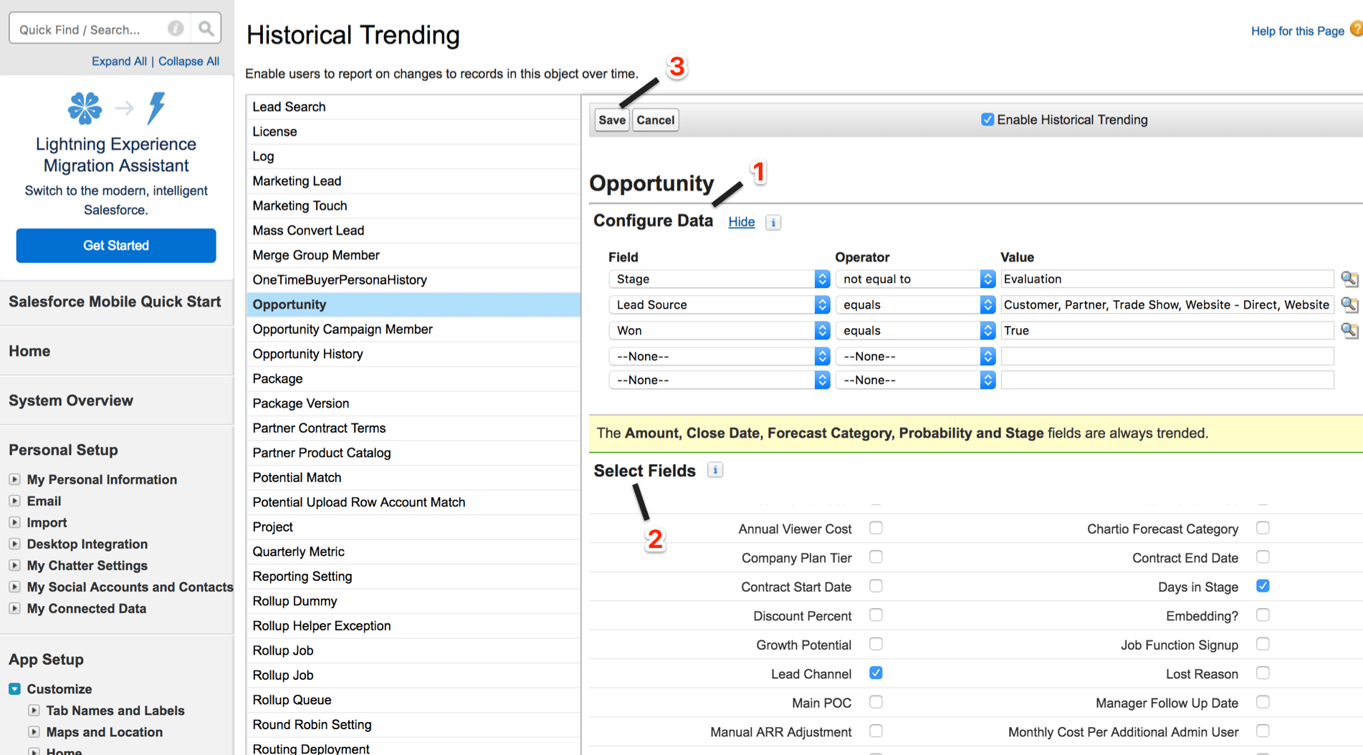
Task: Select Opportunity History in the object list
Action: 413,354
